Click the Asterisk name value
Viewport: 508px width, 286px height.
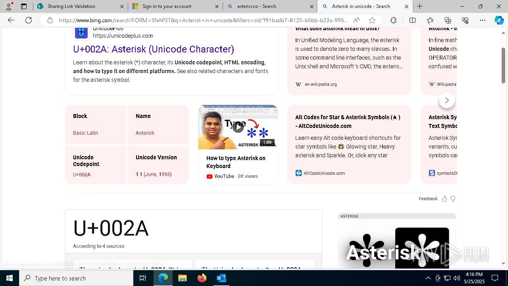pos(145,133)
